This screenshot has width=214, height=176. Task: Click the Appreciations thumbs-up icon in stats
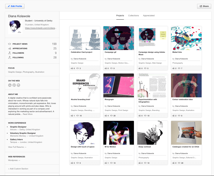click(10, 48)
